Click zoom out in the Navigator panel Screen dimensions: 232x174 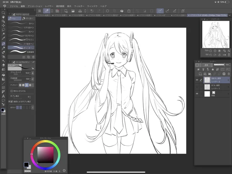tap(211, 51)
